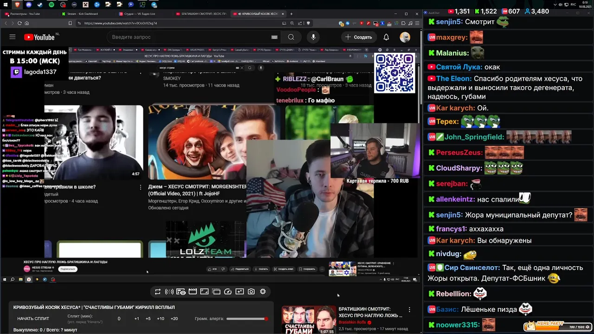
Task: Click the eye-overlay icon in the extension toolbar
Action: pos(181,292)
